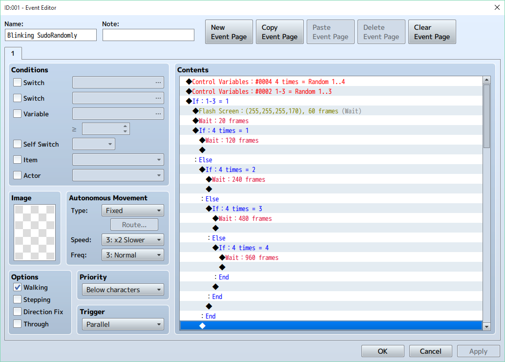Screen dimensions: 505x362
Task: Enable the Direction Fix option
Action: coord(18,312)
